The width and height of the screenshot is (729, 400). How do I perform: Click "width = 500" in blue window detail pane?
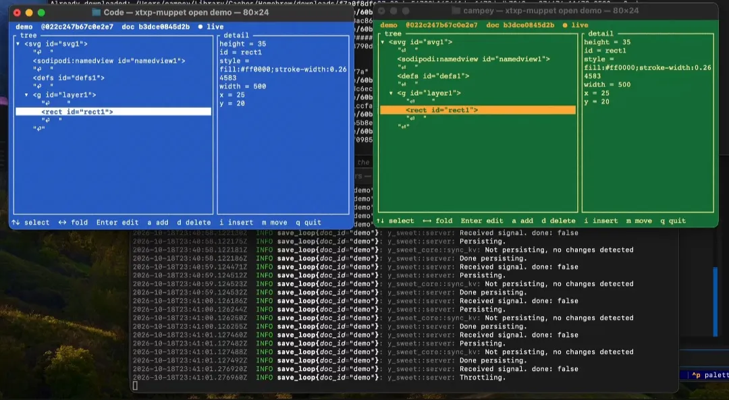point(243,86)
